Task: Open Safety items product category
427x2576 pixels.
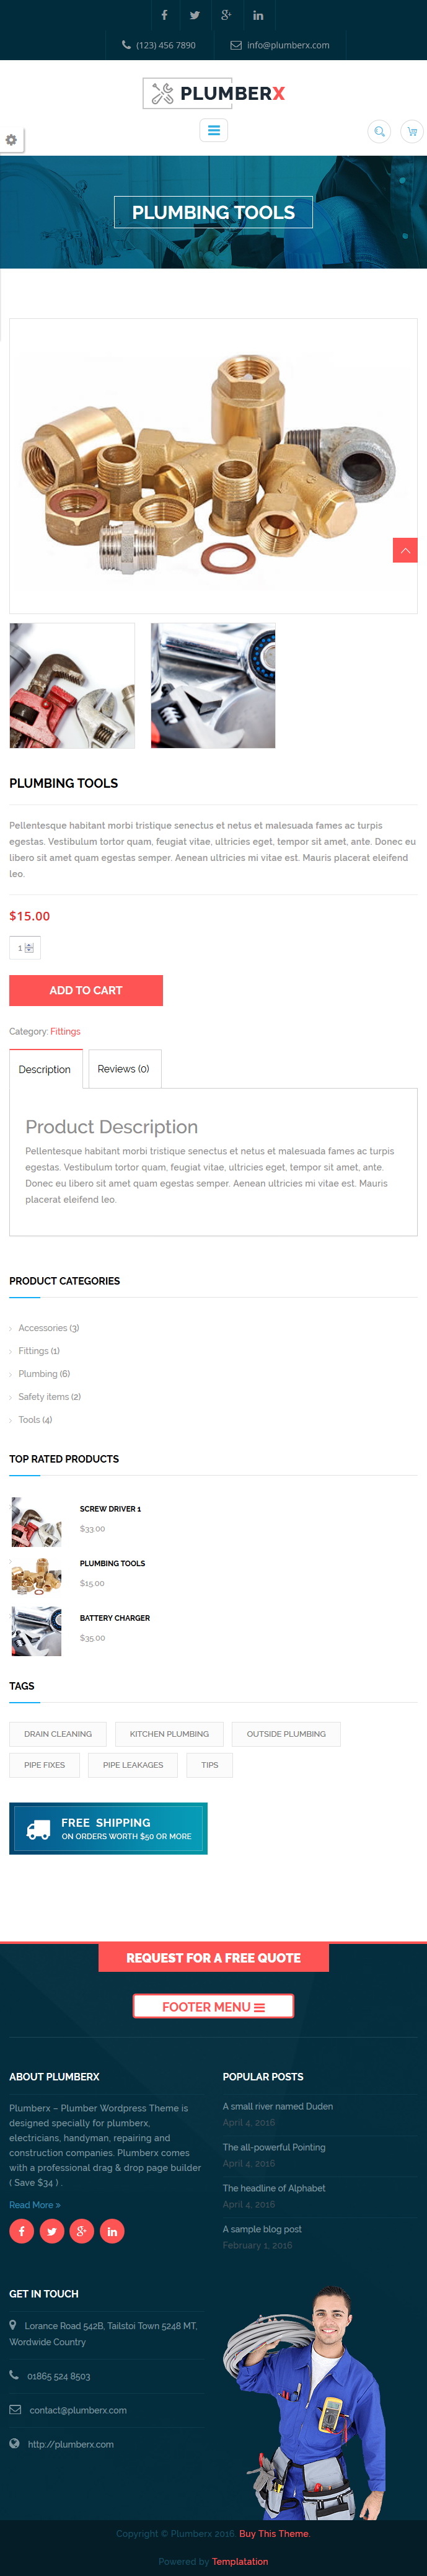Action: pyautogui.click(x=49, y=1397)
